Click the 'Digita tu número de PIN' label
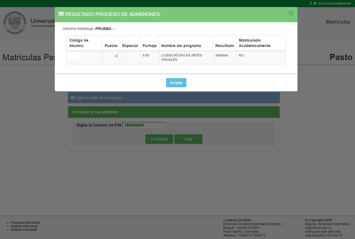355x239 pixels. point(99,125)
